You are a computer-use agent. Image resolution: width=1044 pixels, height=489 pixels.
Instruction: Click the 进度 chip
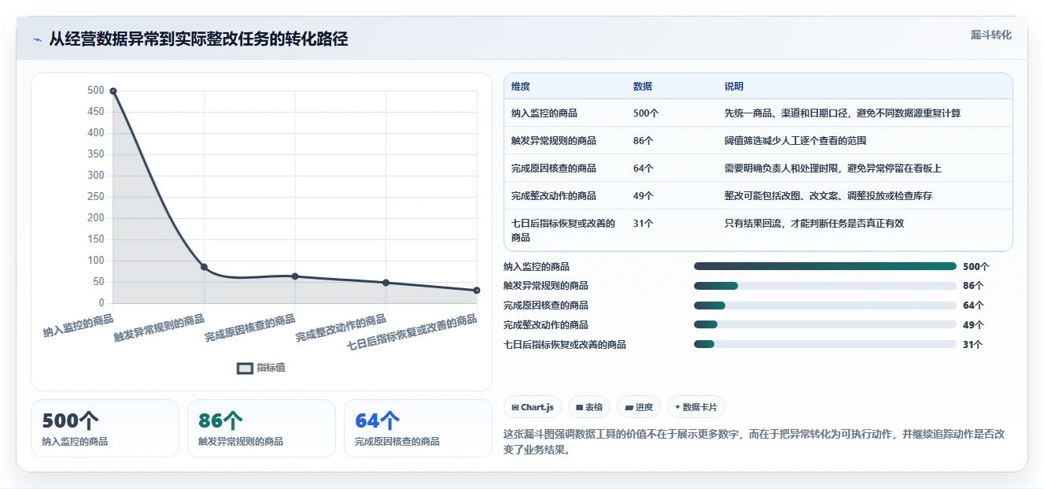click(x=639, y=407)
